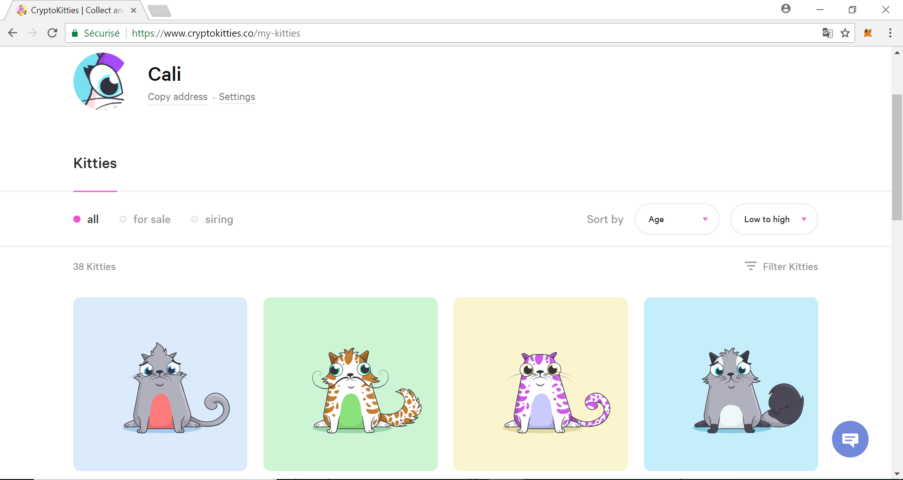Screen dimensions: 903x480
Task: Click the address bar URL
Action: point(216,33)
